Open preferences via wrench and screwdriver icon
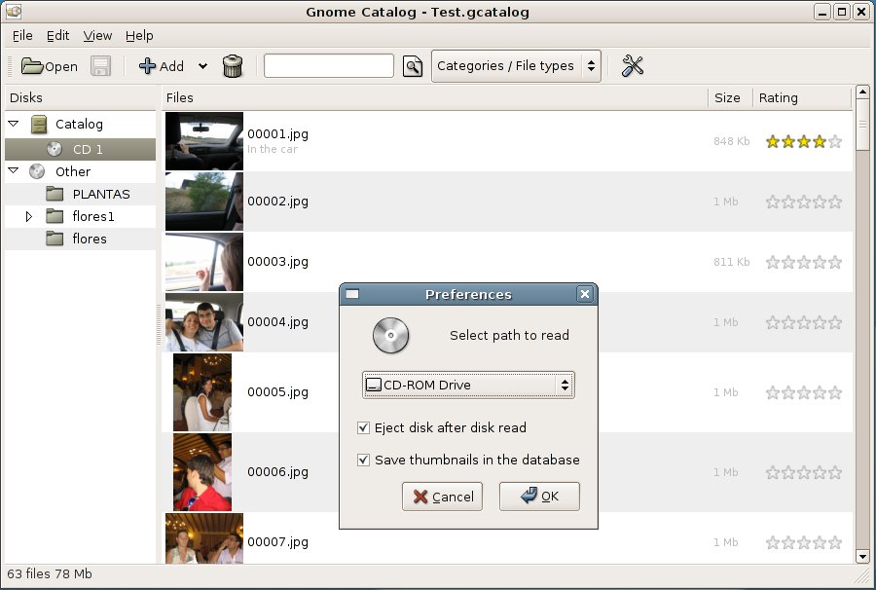This screenshot has height=590, width=876. coord(633,66)
